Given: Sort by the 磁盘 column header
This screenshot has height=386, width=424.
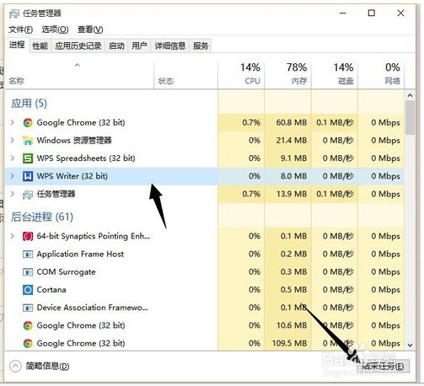Looking at the screenshot, I should 335,73.
